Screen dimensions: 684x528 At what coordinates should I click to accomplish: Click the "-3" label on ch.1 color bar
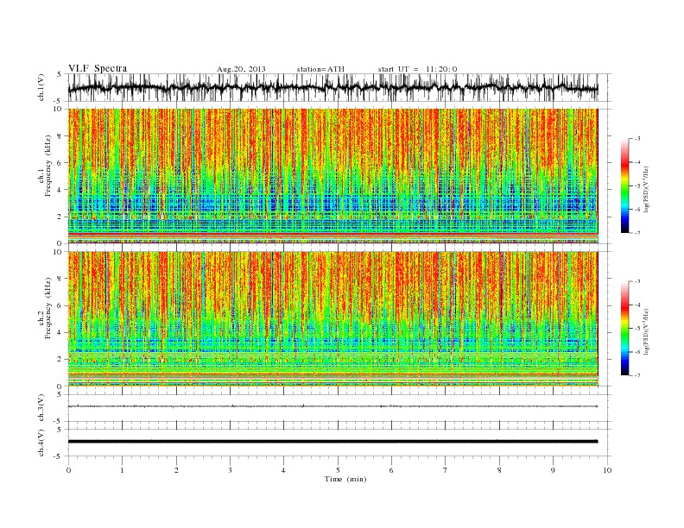[x=636, y=139]
